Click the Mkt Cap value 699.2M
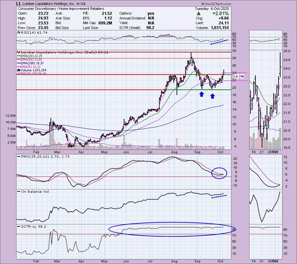 105,23
